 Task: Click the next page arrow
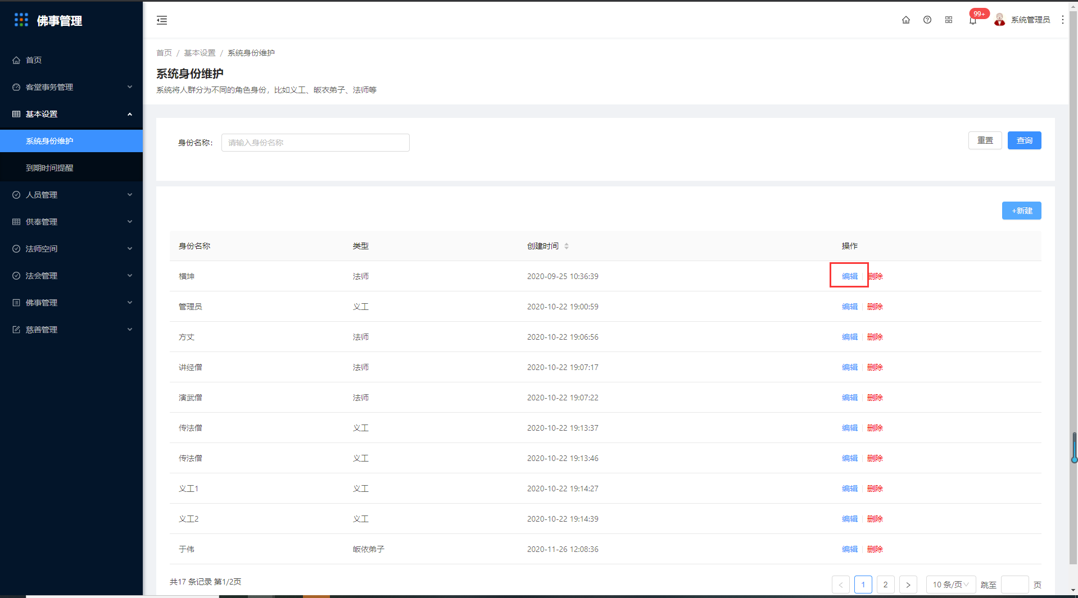click(x=908, y=585)
